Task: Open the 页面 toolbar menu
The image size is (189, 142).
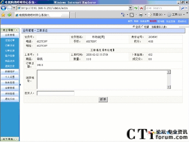Action: coord(156,15)
